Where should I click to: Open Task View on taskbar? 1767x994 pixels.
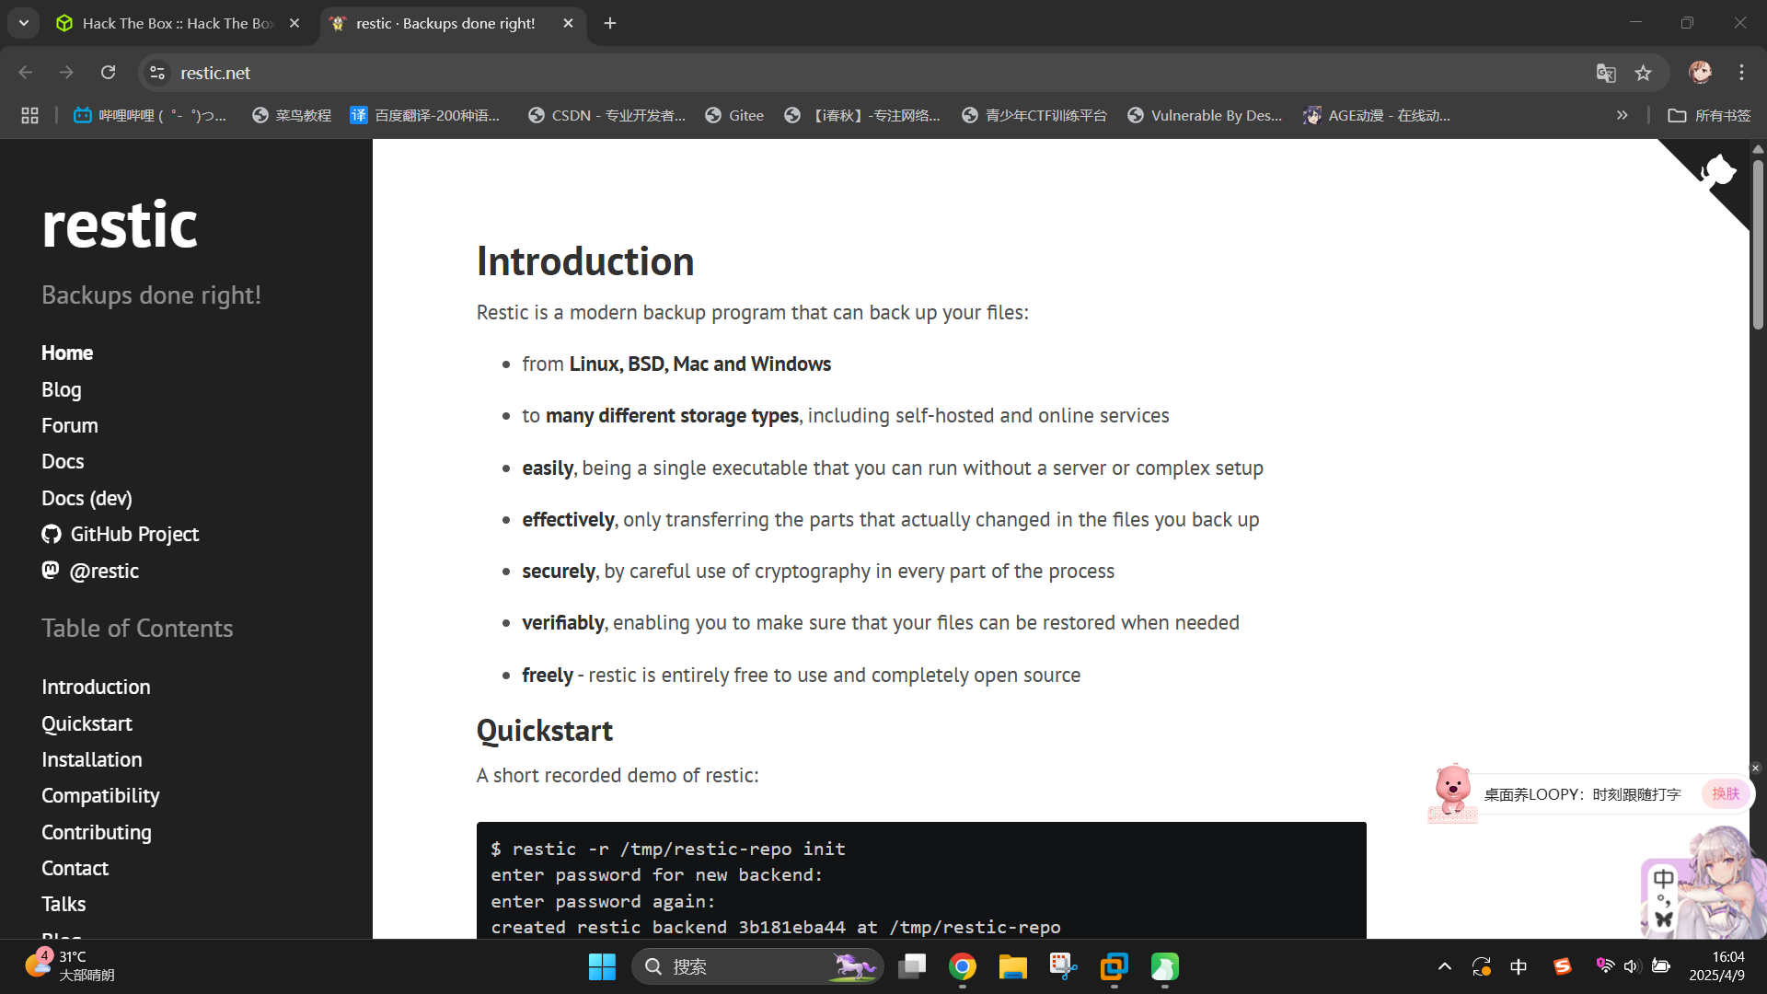point(912,966)
